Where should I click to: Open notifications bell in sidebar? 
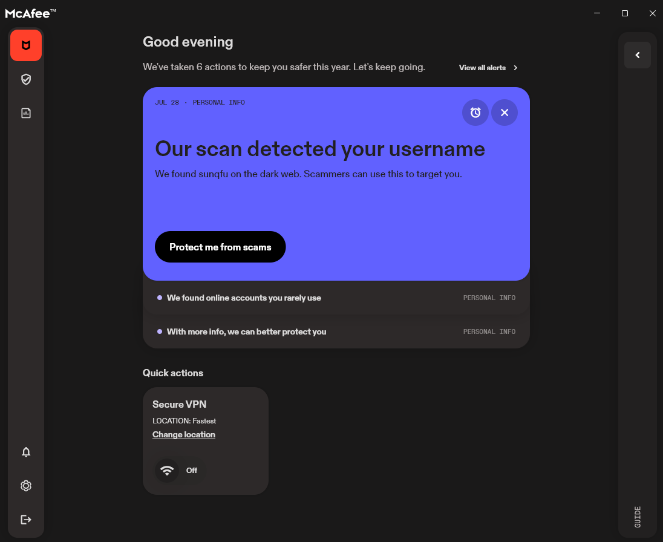26,452
